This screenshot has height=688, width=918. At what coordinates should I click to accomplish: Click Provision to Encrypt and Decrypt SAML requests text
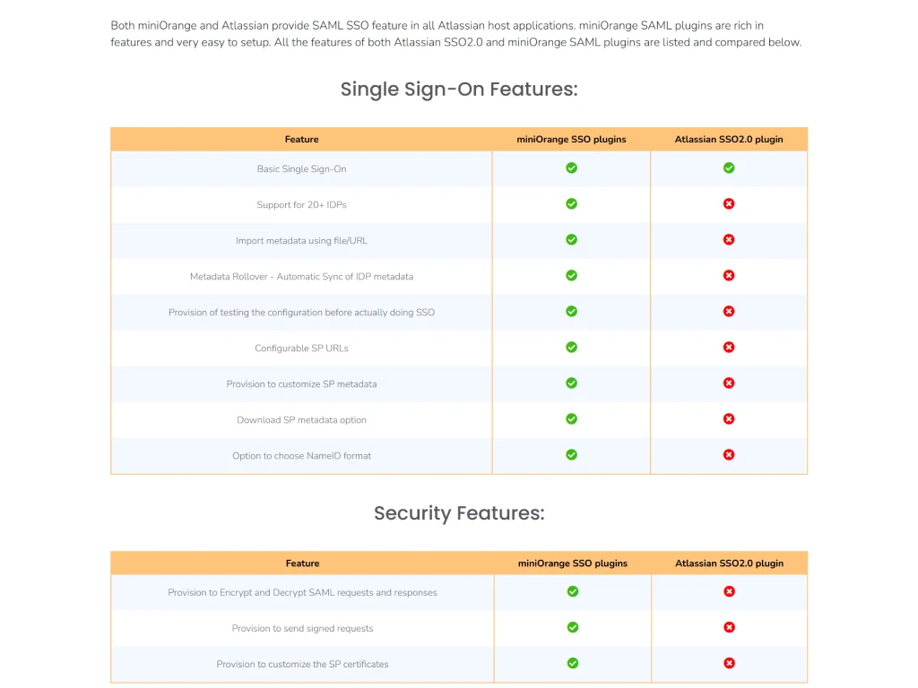(x=302, y=593)
